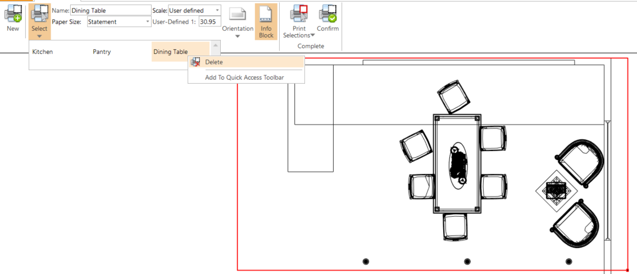
Task: Select the upper armchair beside side table
Action: (580, 163)
